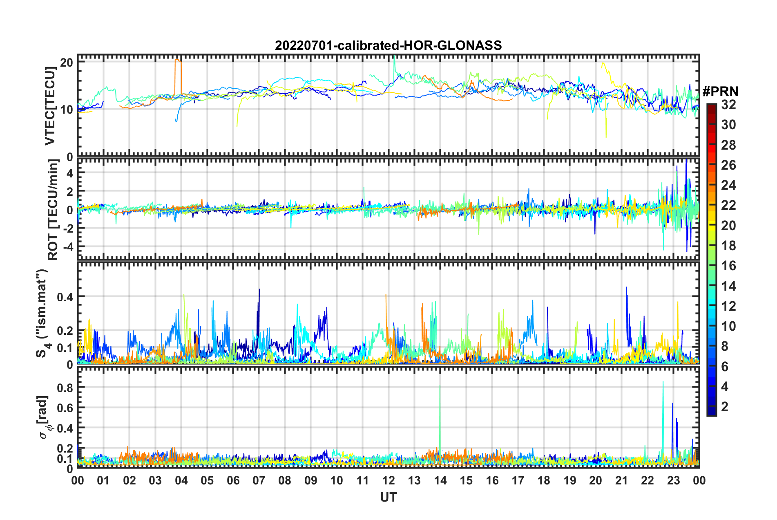Click colorbar tick label 24
The height and width of the screenshot is (520, 777).
coord(728,185)
